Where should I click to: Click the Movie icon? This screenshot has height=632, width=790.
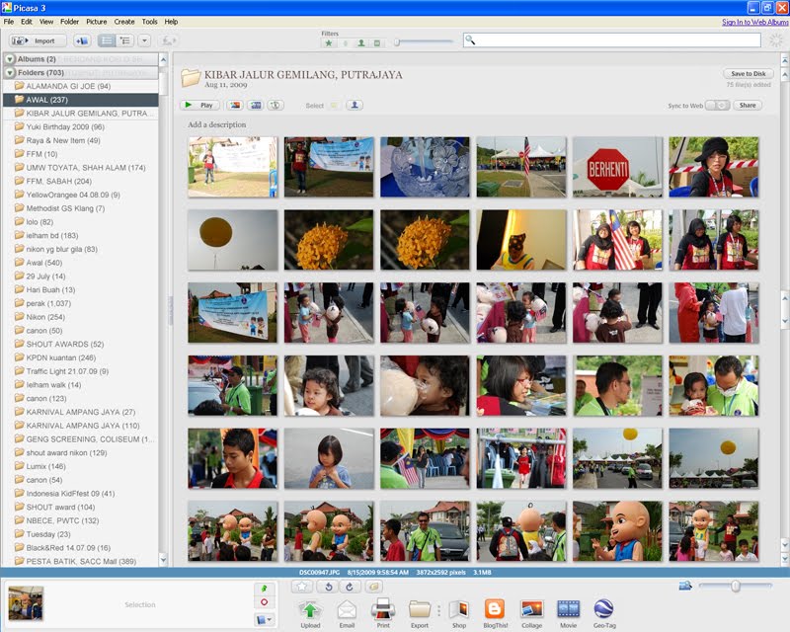pos(569,609)
